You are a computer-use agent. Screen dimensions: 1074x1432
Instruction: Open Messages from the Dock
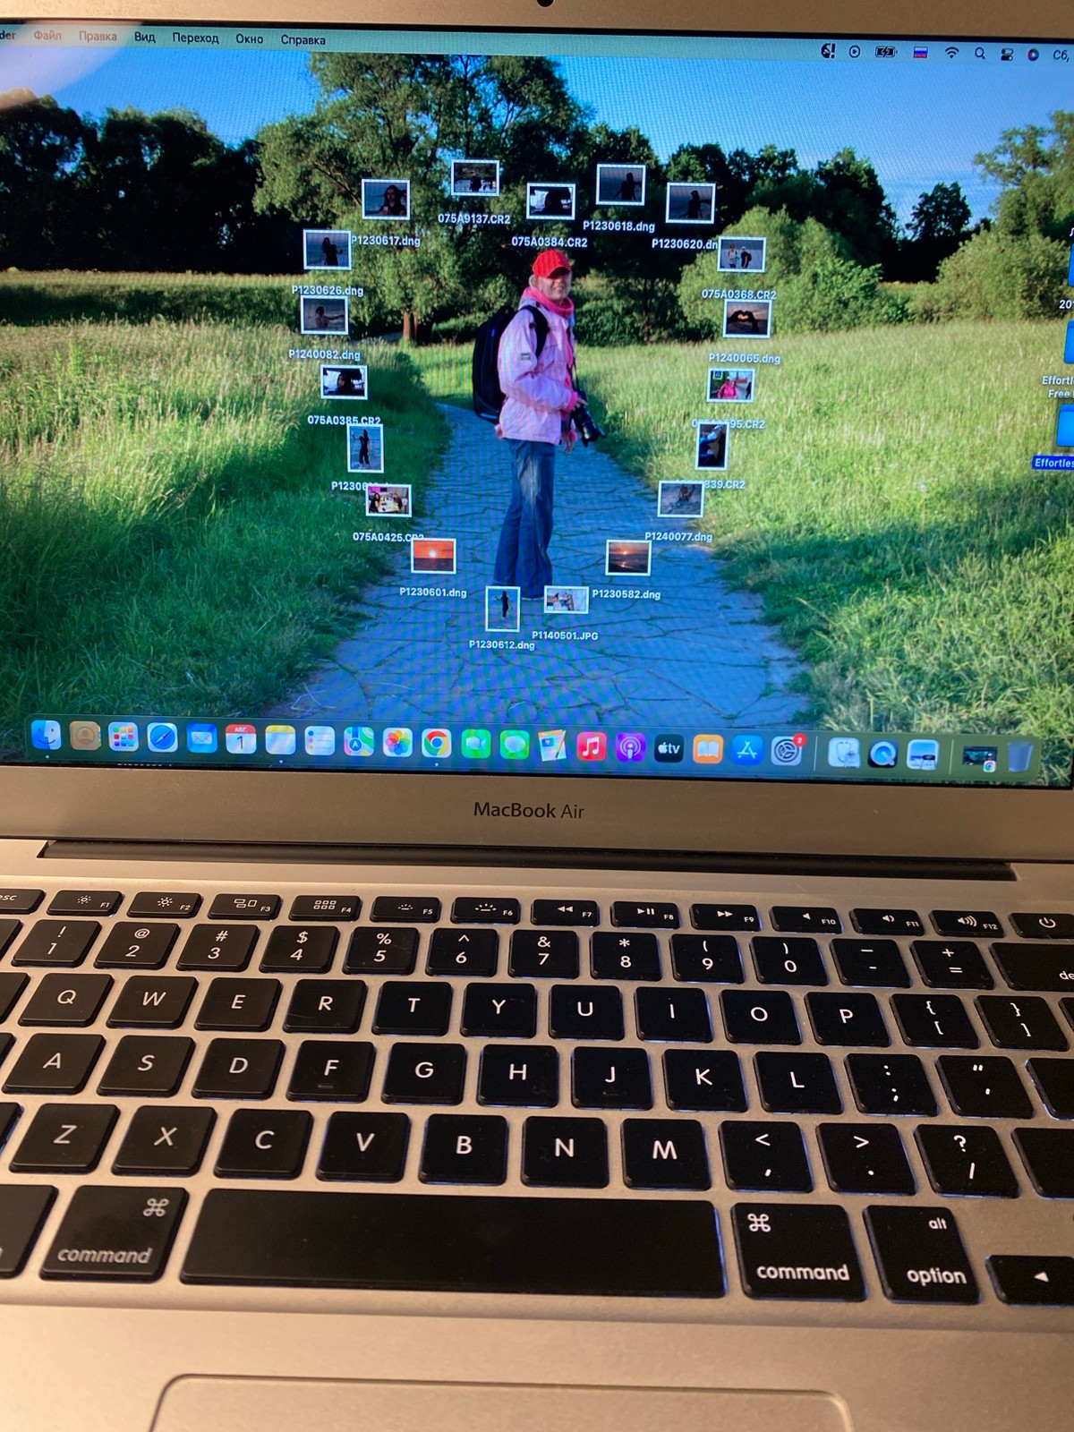(x=514, y=745)
